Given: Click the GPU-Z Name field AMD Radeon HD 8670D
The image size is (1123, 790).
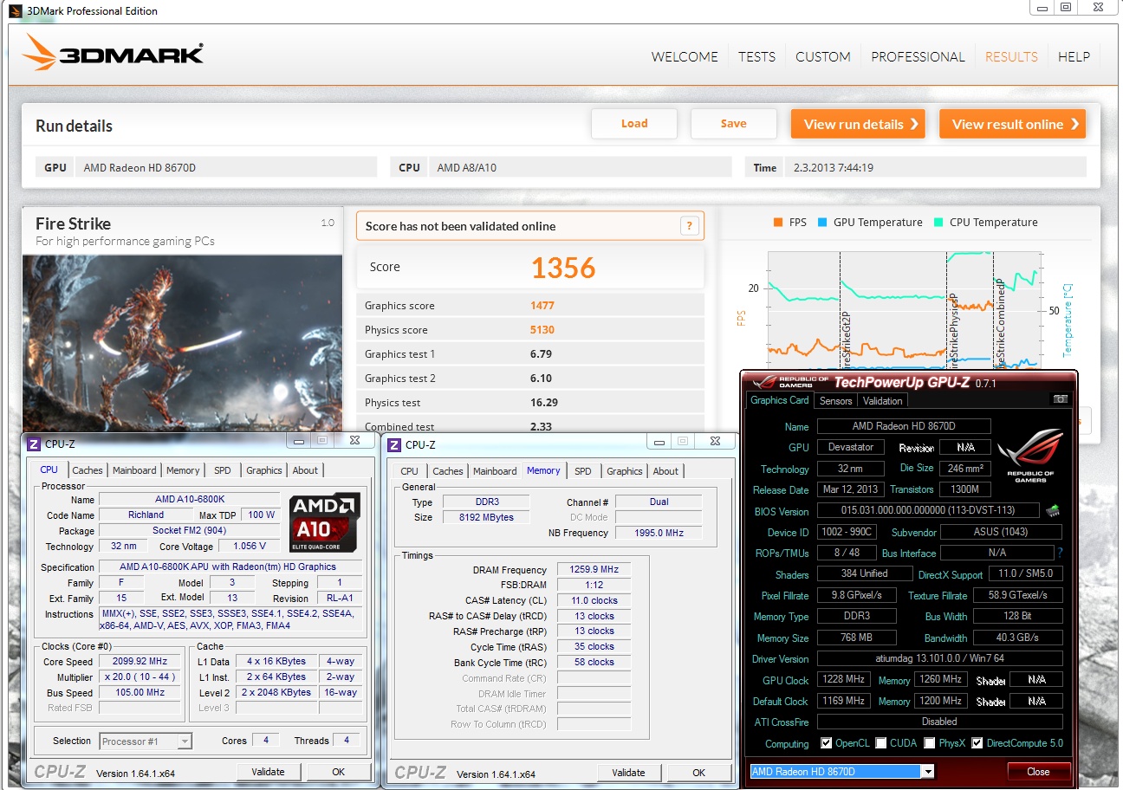Looking at the screenshot, I should point(903,426).
